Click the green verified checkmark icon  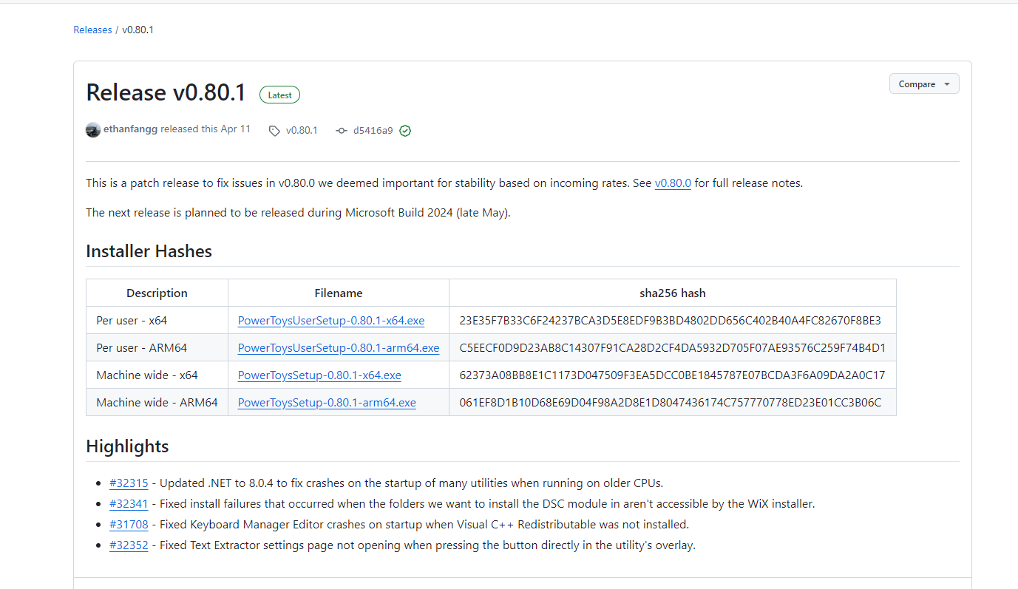[405, 131]
